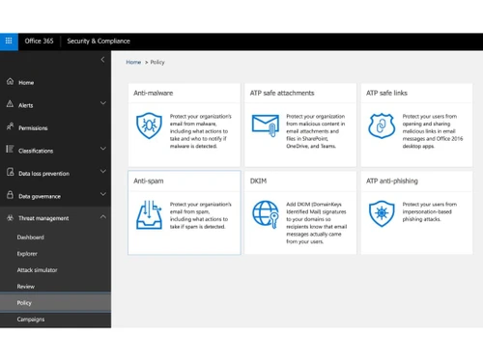Collapse the left navigation pane arrow
The width and height of the screenshot is (483, 362).
point(102,60)
